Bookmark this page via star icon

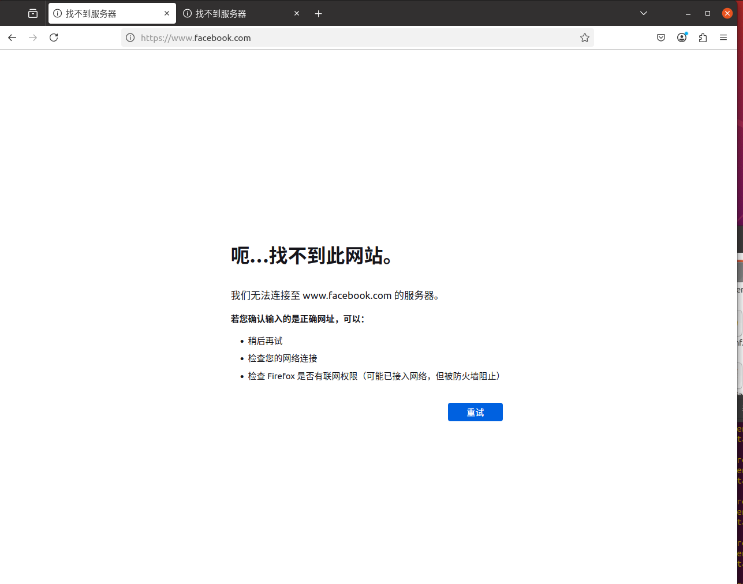click(584, 38)
